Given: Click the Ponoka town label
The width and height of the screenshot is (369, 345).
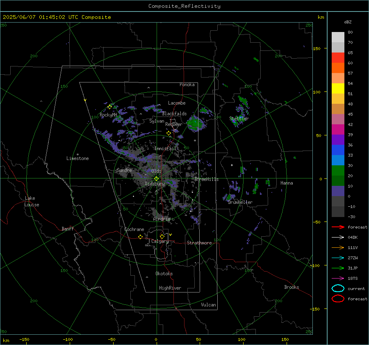Looking at the screenshot, I should pyautogui.click(x=187, y=85).
